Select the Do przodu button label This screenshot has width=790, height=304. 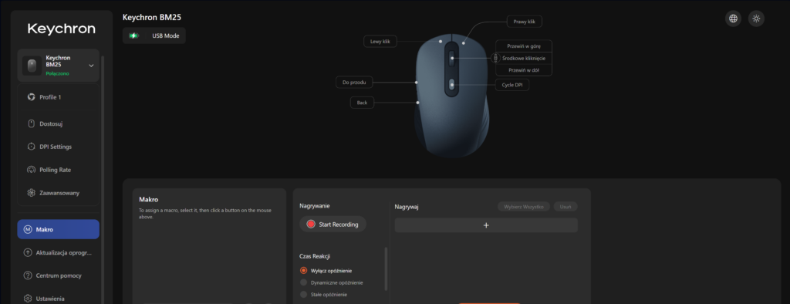pyautogui.click(x=354, y=83)
